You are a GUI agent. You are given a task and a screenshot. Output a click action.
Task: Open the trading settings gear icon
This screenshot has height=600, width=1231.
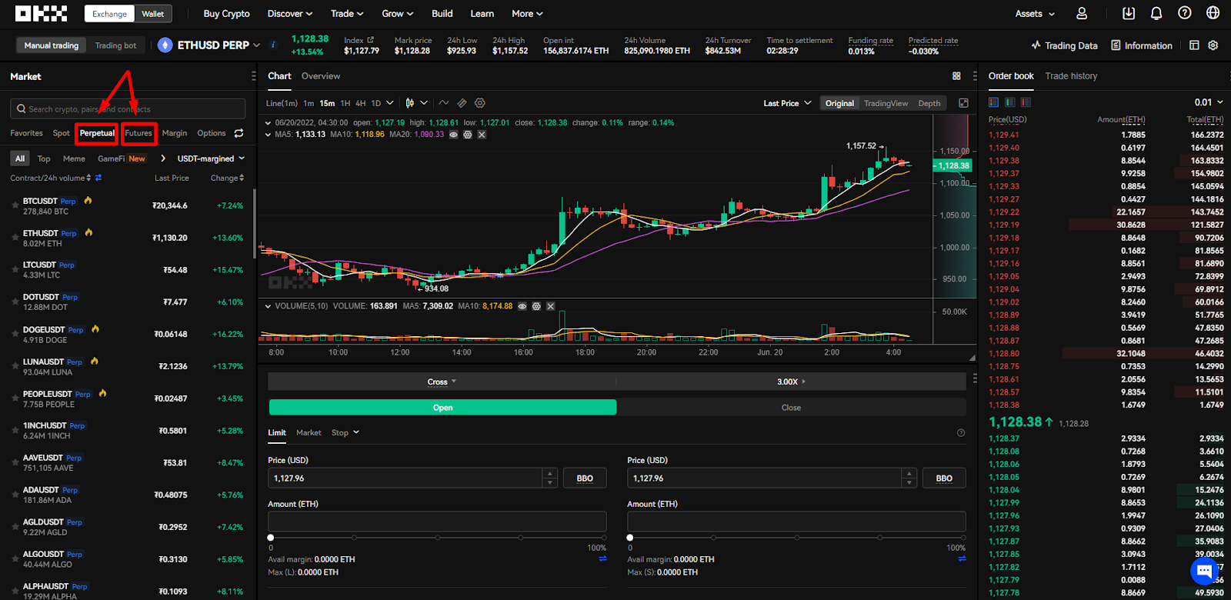pos(1213,45)
